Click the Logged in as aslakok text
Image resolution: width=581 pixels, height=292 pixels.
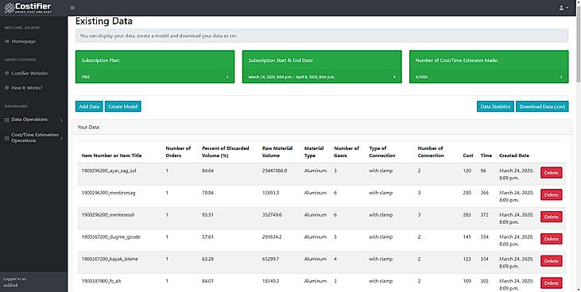pos(15,282)
